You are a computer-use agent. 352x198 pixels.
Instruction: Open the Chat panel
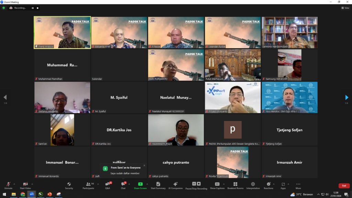[x=123, y=185]
